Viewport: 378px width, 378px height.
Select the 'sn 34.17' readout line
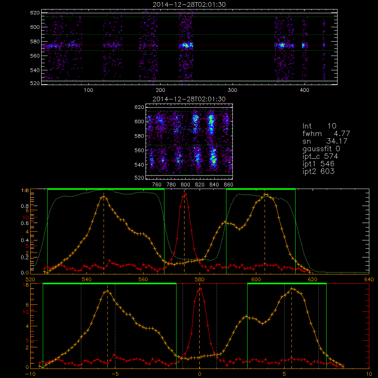325,141
